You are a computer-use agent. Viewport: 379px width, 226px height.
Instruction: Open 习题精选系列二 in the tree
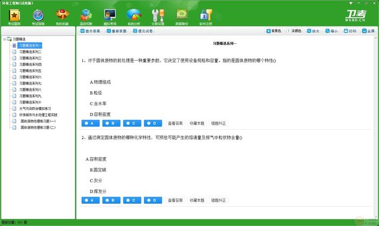pos(30,52)
